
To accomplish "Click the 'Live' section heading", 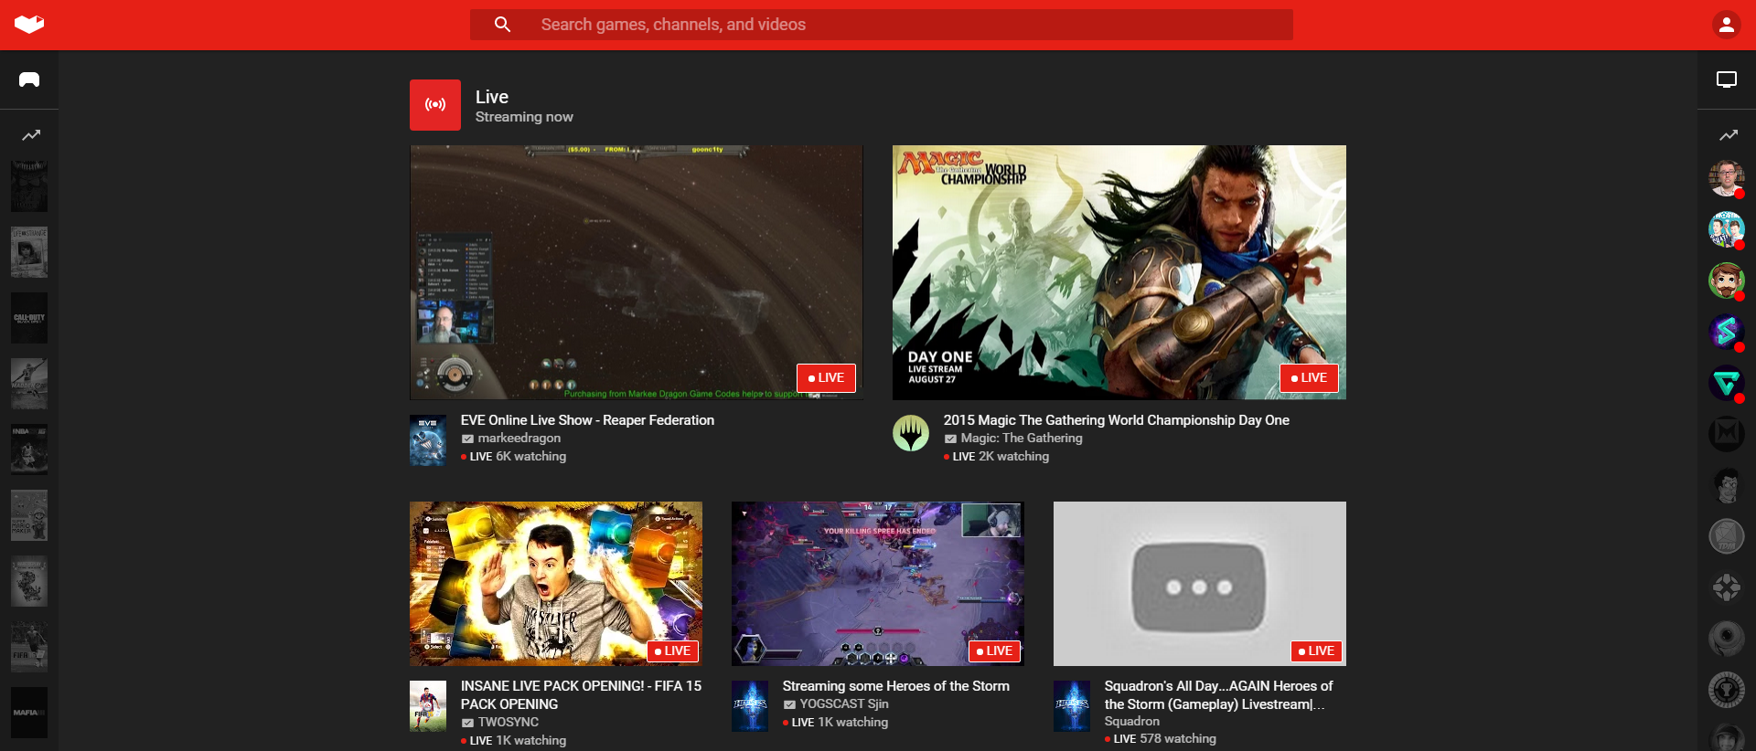I will pos(492,97).
